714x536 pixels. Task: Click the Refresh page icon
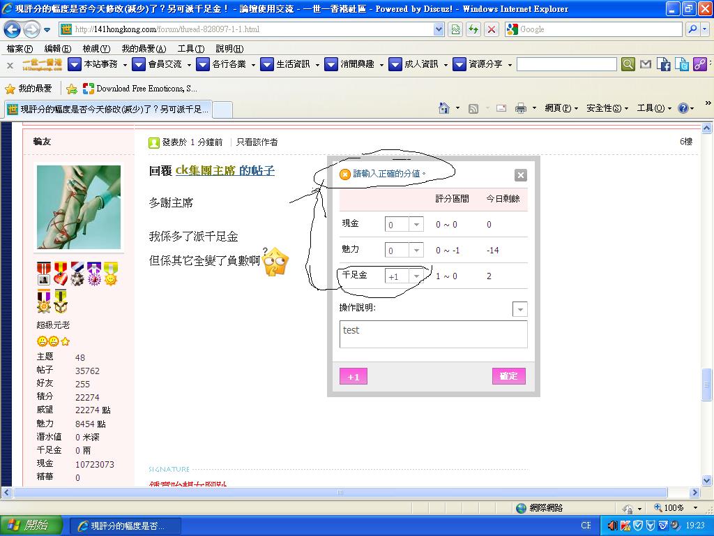click(473, 29)
